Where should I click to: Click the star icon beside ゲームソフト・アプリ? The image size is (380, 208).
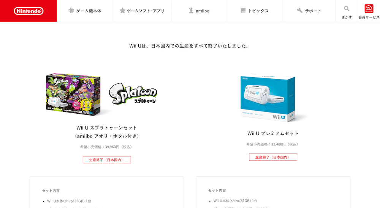[122, 10]
